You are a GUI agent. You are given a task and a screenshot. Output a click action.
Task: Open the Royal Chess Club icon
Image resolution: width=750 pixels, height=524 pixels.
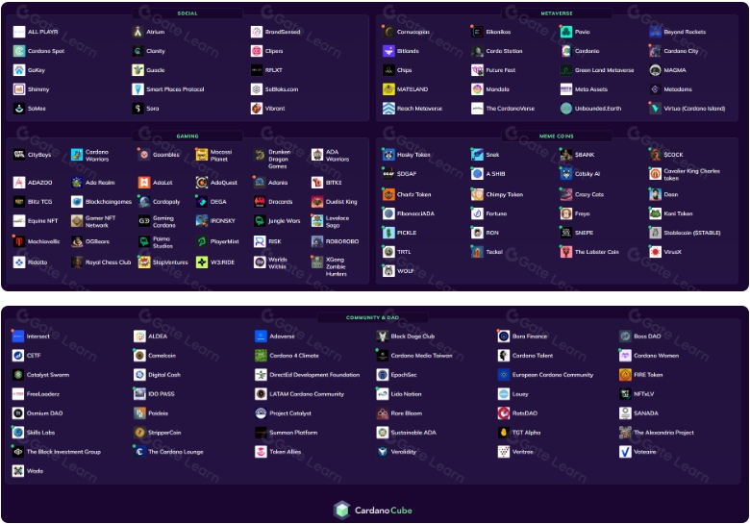click(x=77, y=262)
